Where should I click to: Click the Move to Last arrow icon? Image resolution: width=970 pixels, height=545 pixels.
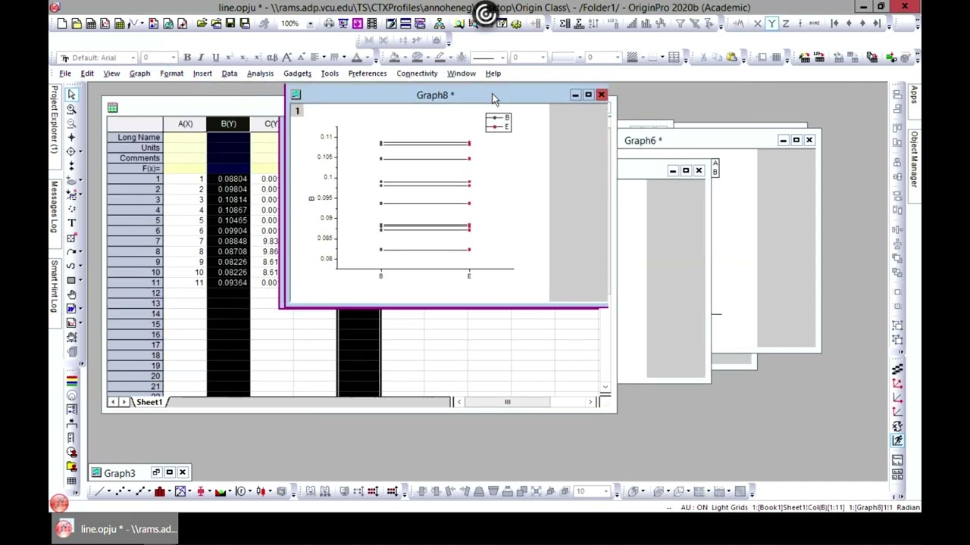coord(877,23)
